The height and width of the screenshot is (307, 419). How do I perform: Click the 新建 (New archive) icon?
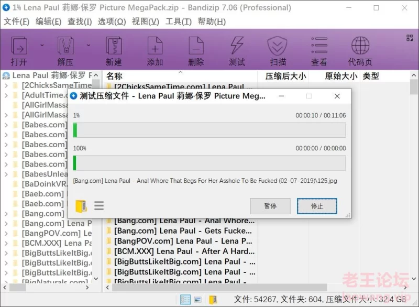pos(114,46)
